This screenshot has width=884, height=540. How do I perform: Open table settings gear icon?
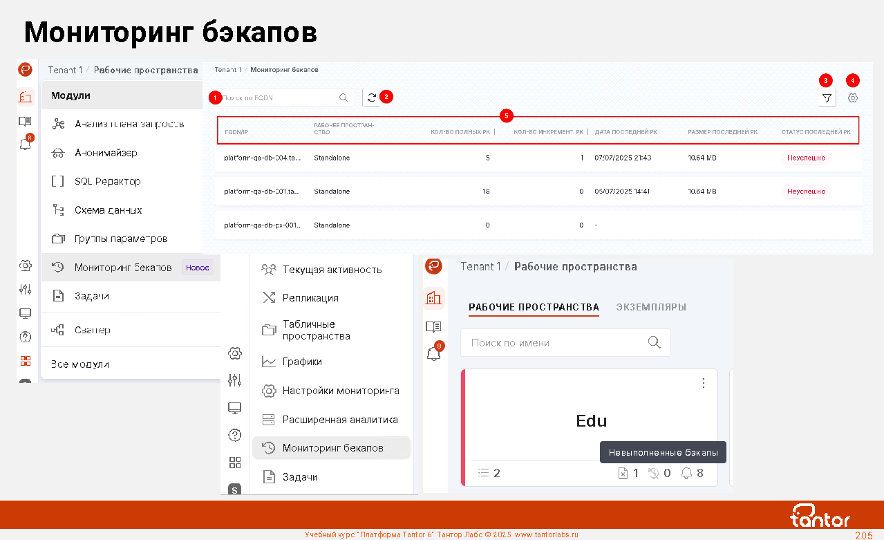(853, 98)
